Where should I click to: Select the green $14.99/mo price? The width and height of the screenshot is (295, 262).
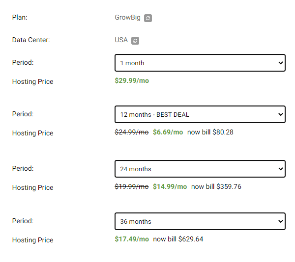point(170,186)
